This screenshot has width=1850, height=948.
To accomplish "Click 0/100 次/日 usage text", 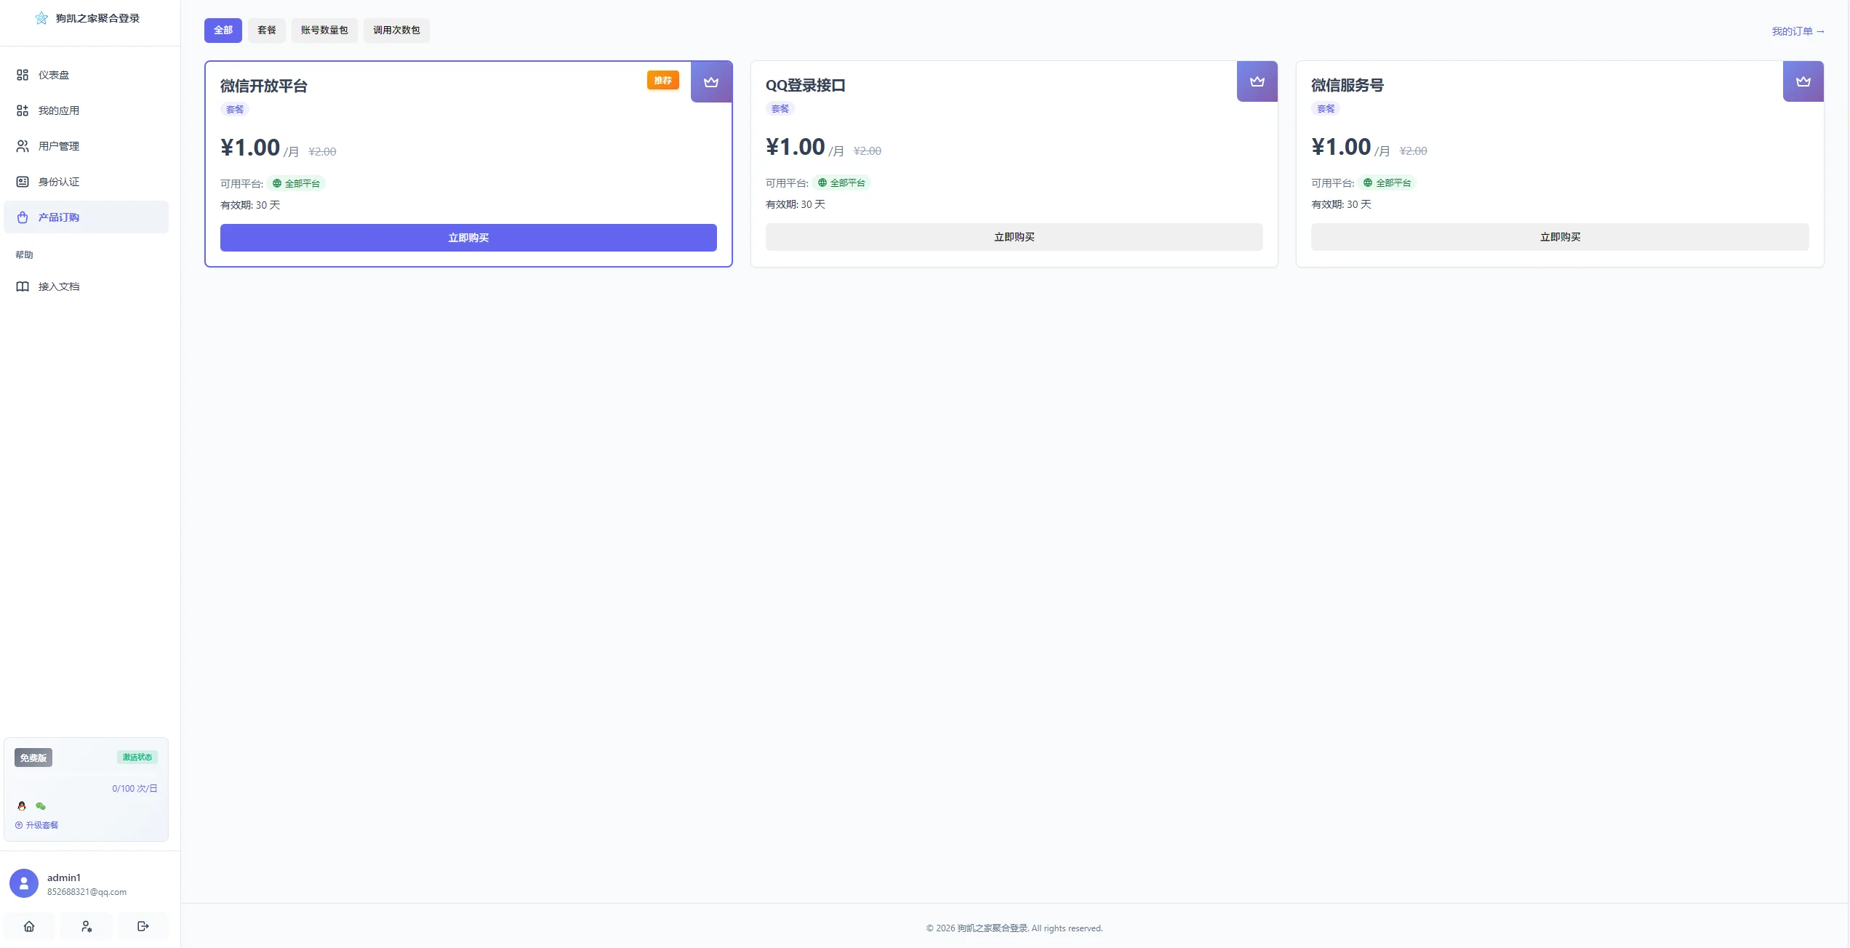I will pos(135,789).
